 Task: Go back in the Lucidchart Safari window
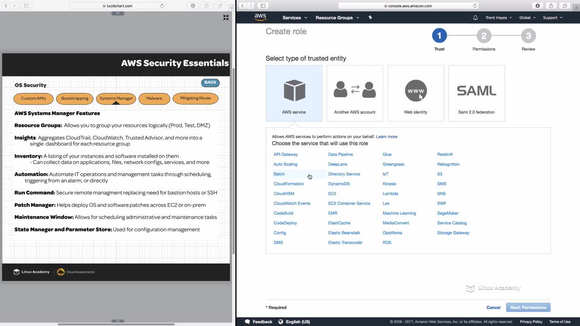pos(5,6)
